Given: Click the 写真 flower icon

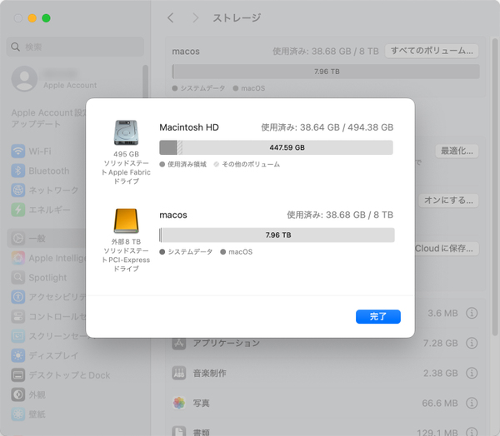Looking at the screenshot, I should pos(179,404).
